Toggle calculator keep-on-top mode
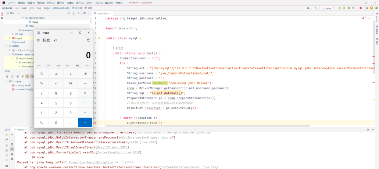Viewport: 379px width, 169px height. (x=55, y=40)
